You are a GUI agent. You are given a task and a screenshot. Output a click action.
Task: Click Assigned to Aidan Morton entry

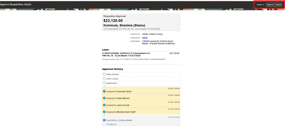click(x=141, y=97)
